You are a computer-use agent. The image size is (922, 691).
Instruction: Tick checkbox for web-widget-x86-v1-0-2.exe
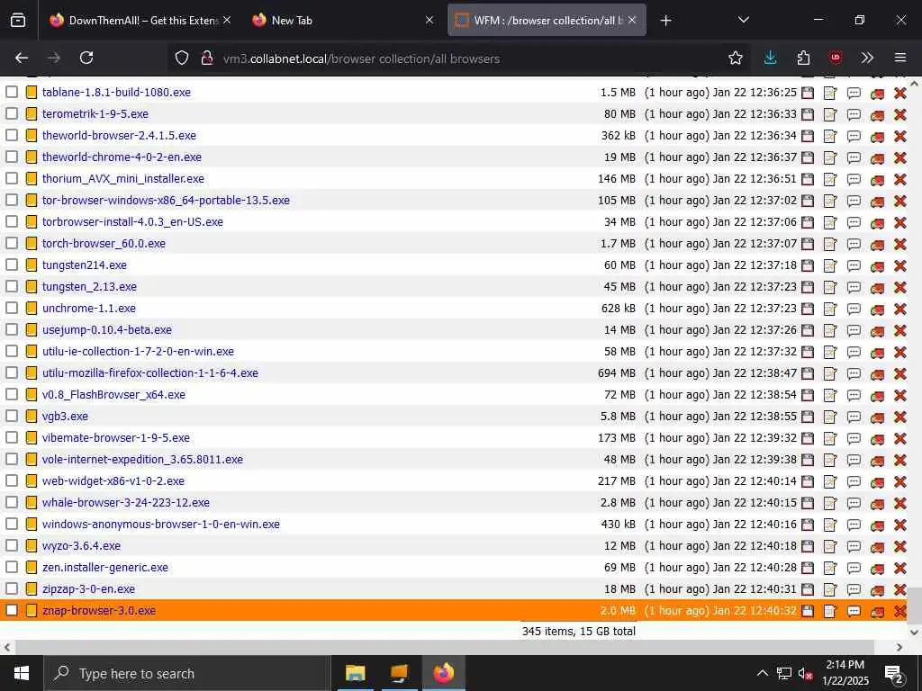point(12,480)
